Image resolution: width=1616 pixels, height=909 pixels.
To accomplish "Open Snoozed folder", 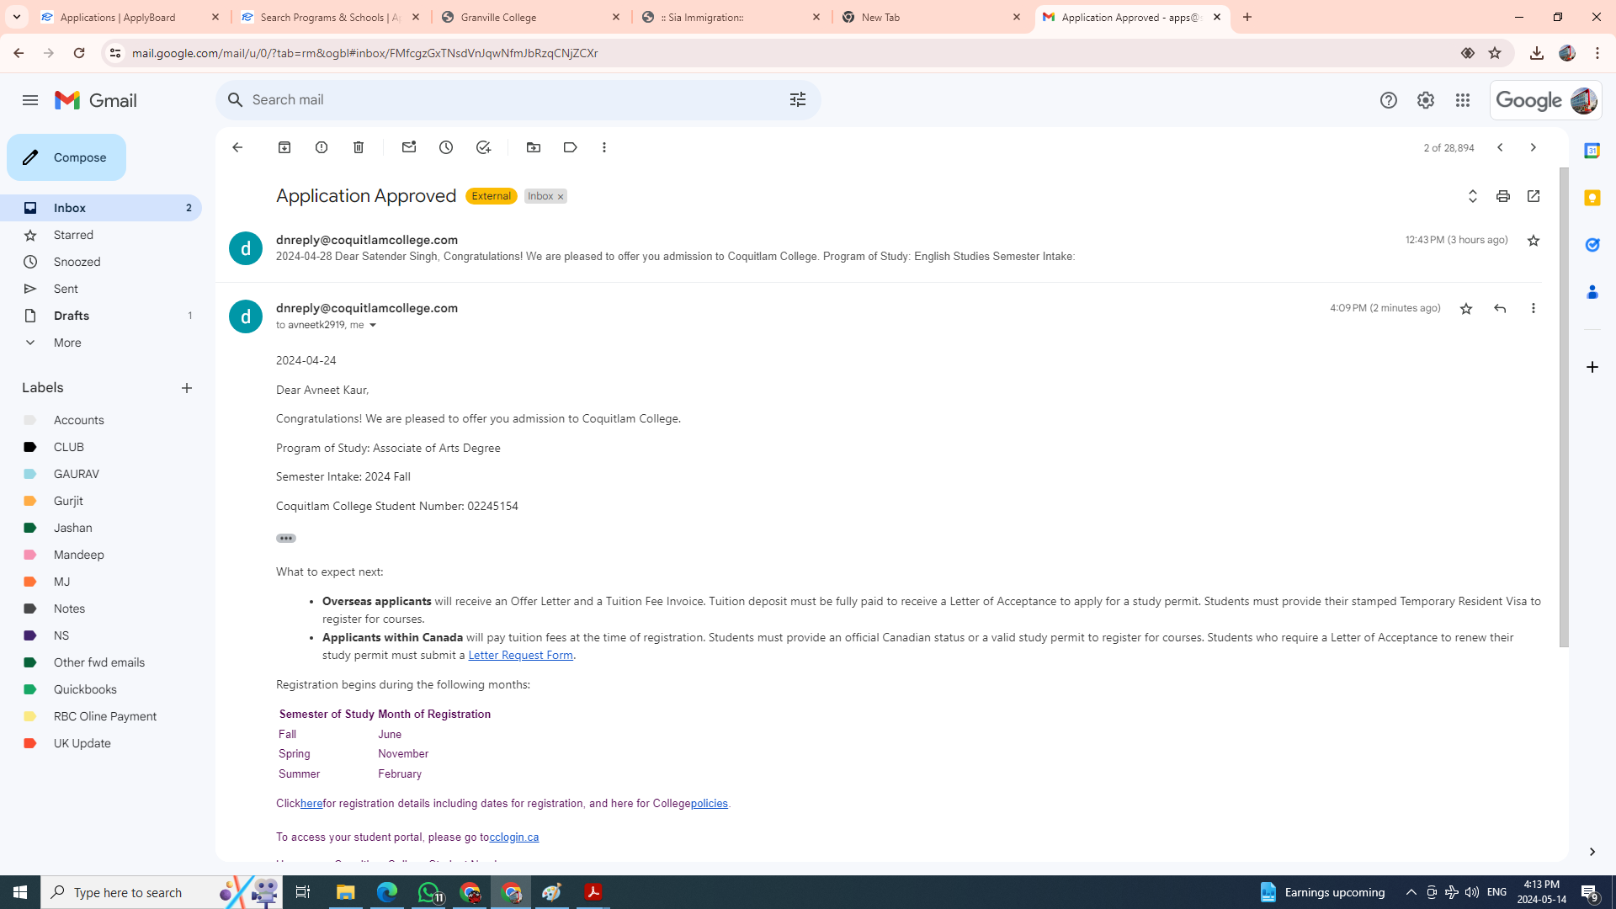I will point(101,262).
